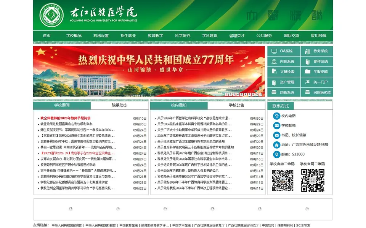Screen dimensions: 366x228
Task: Go to banner slide 10
Action: pyautogui.click(x=261, y=95)
